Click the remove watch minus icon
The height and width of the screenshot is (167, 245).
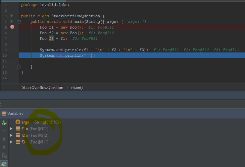4,131
